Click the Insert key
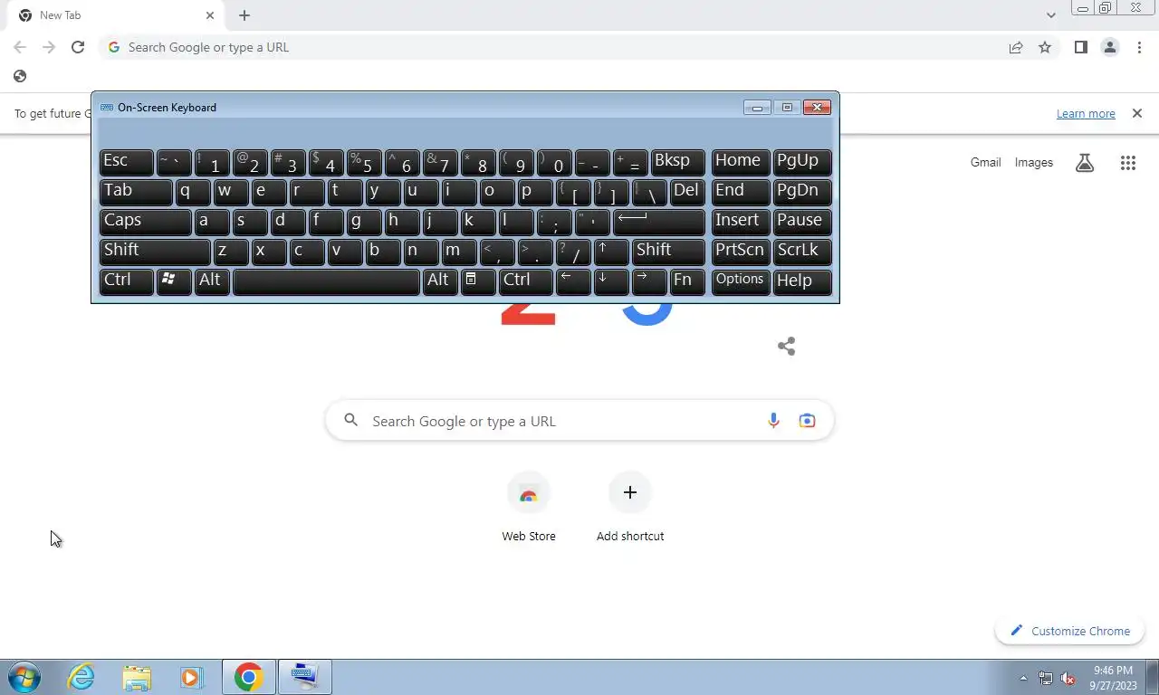1159x695 pixels. tap(741, 222)
